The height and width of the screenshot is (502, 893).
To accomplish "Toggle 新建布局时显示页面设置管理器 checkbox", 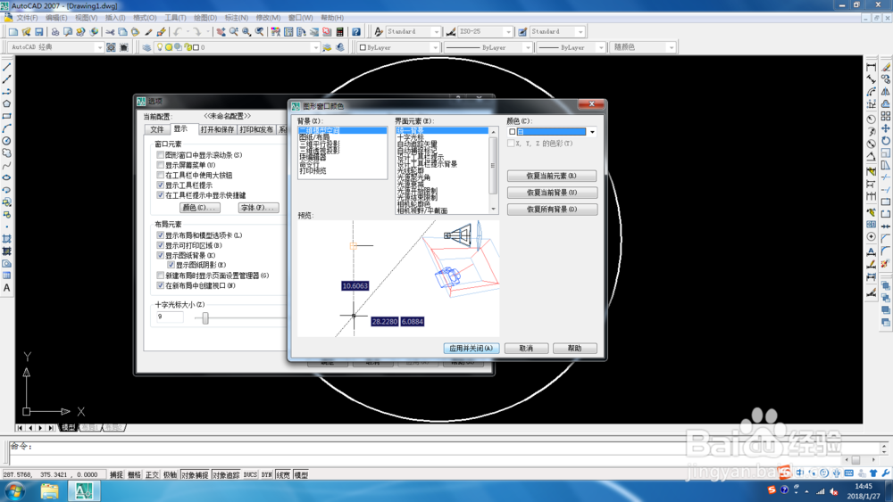I will pos(160,276).
